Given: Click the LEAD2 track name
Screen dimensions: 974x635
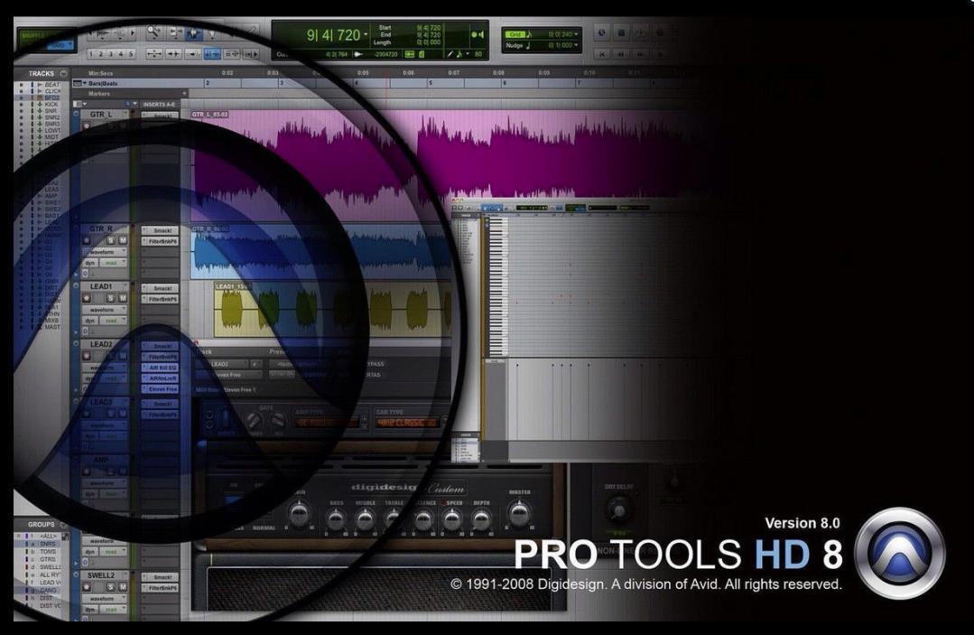Looking at the screenshot, I should 101,344.
